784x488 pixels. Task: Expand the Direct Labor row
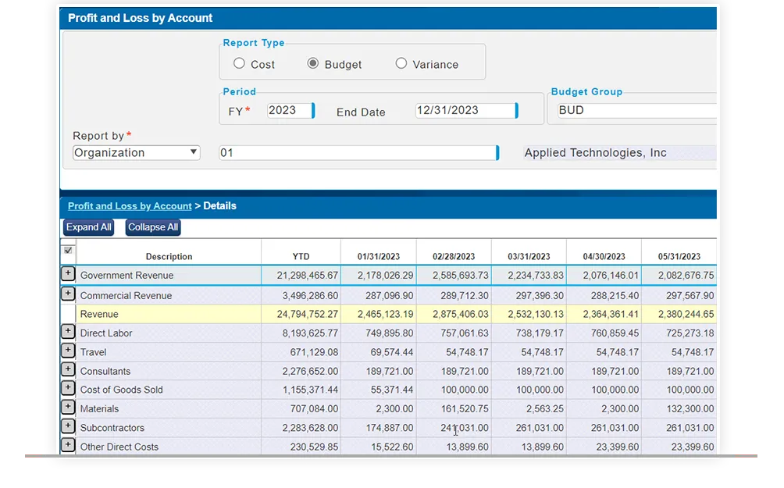click(x=68, y=332)
